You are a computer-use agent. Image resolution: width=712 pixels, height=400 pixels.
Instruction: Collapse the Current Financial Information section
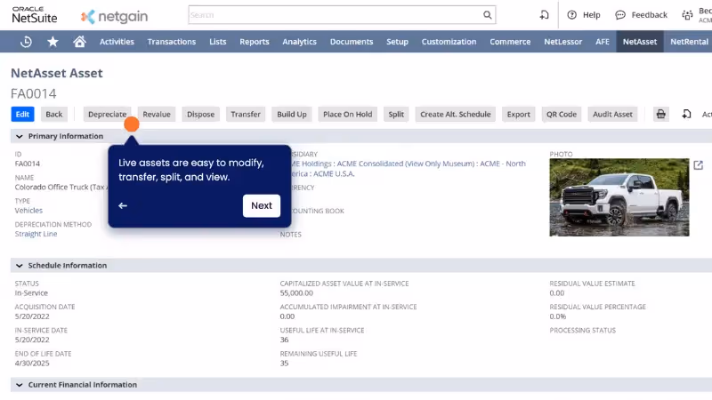click(x=19, y=385)
